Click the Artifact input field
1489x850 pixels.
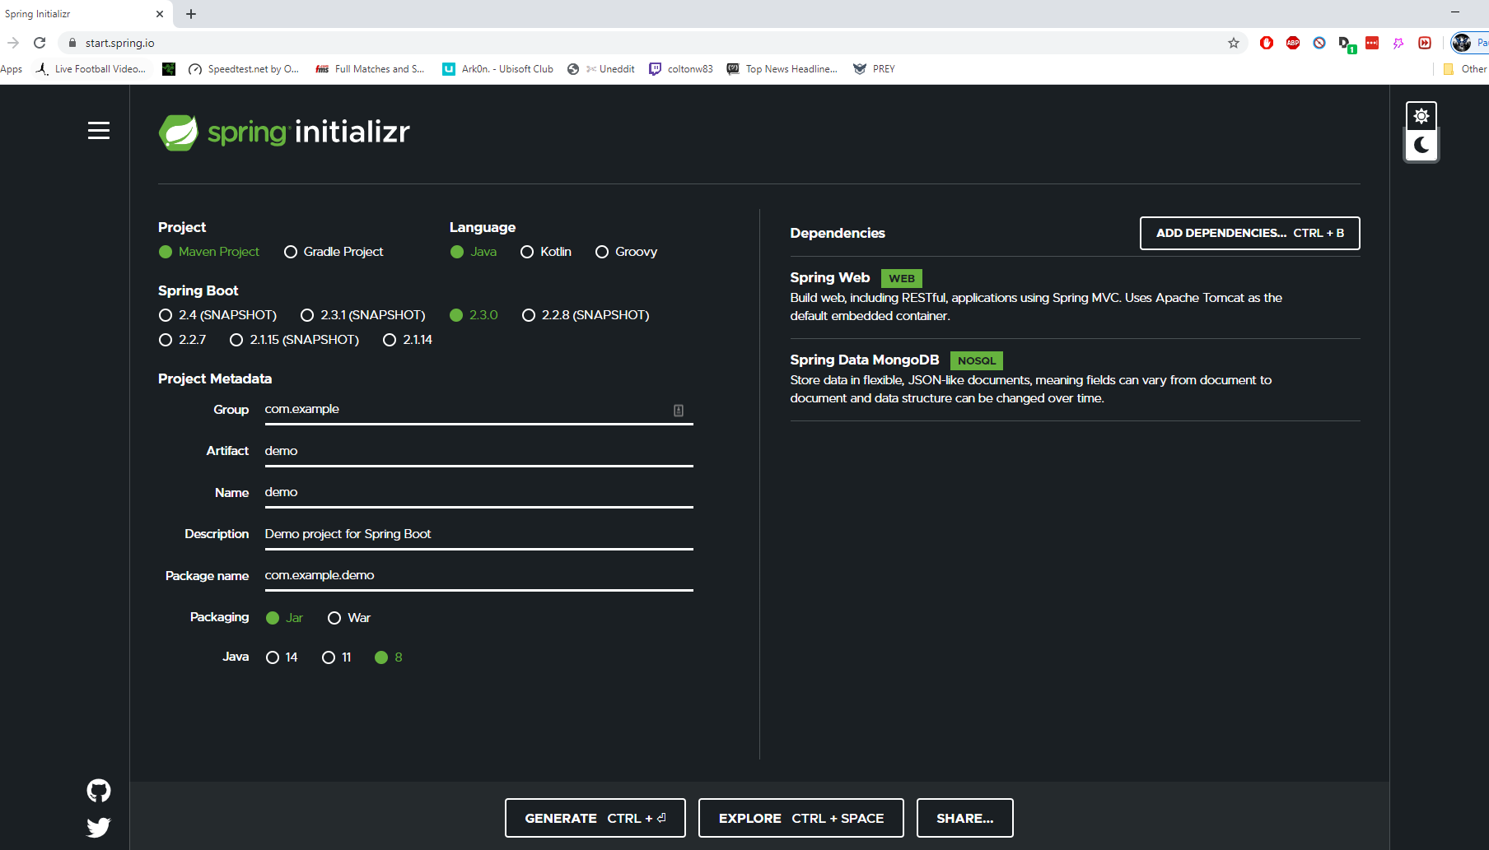[478, 451]
